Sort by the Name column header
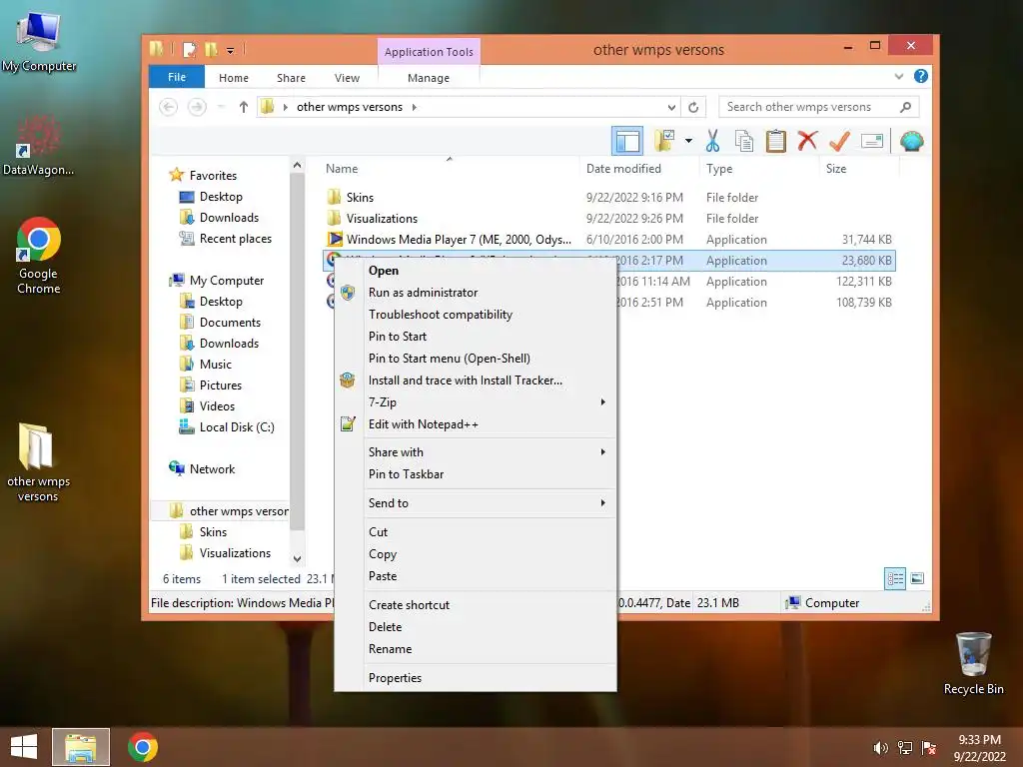Viewport: 1023px width, 767px height. [449, 168]
